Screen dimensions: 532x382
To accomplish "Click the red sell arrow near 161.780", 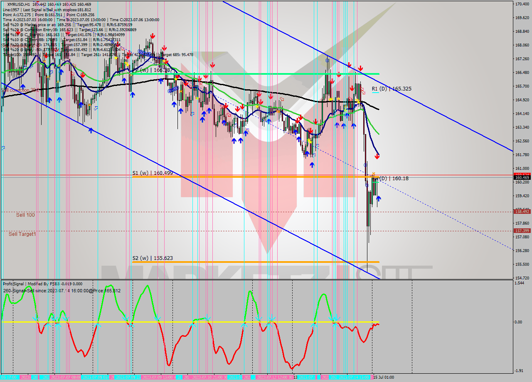I will (377, 156).
